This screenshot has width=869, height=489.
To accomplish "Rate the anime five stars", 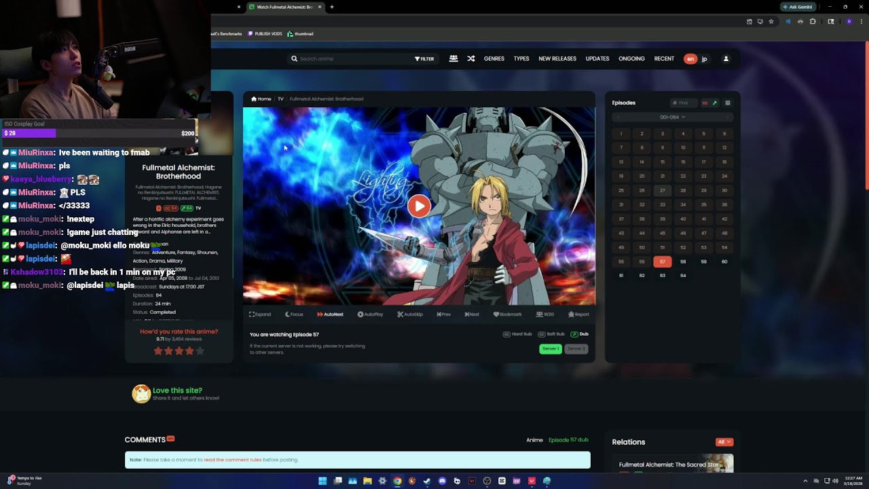I will click(x=200, y=351).
